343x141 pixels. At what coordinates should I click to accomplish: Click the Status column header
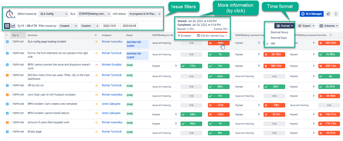point(129,35)
